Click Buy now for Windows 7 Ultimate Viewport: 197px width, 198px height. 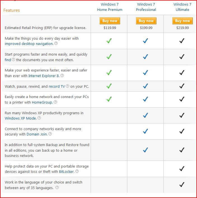182,21
